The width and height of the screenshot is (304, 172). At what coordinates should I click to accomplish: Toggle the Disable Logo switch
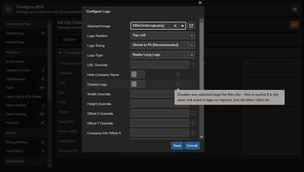click(137, 84)
